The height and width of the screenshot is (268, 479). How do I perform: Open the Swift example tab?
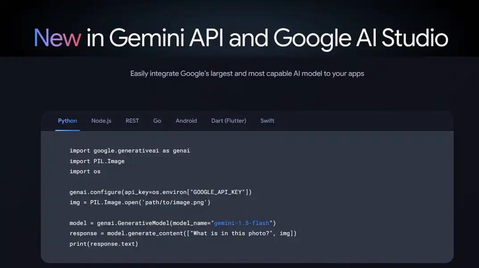tap(267, 121)
